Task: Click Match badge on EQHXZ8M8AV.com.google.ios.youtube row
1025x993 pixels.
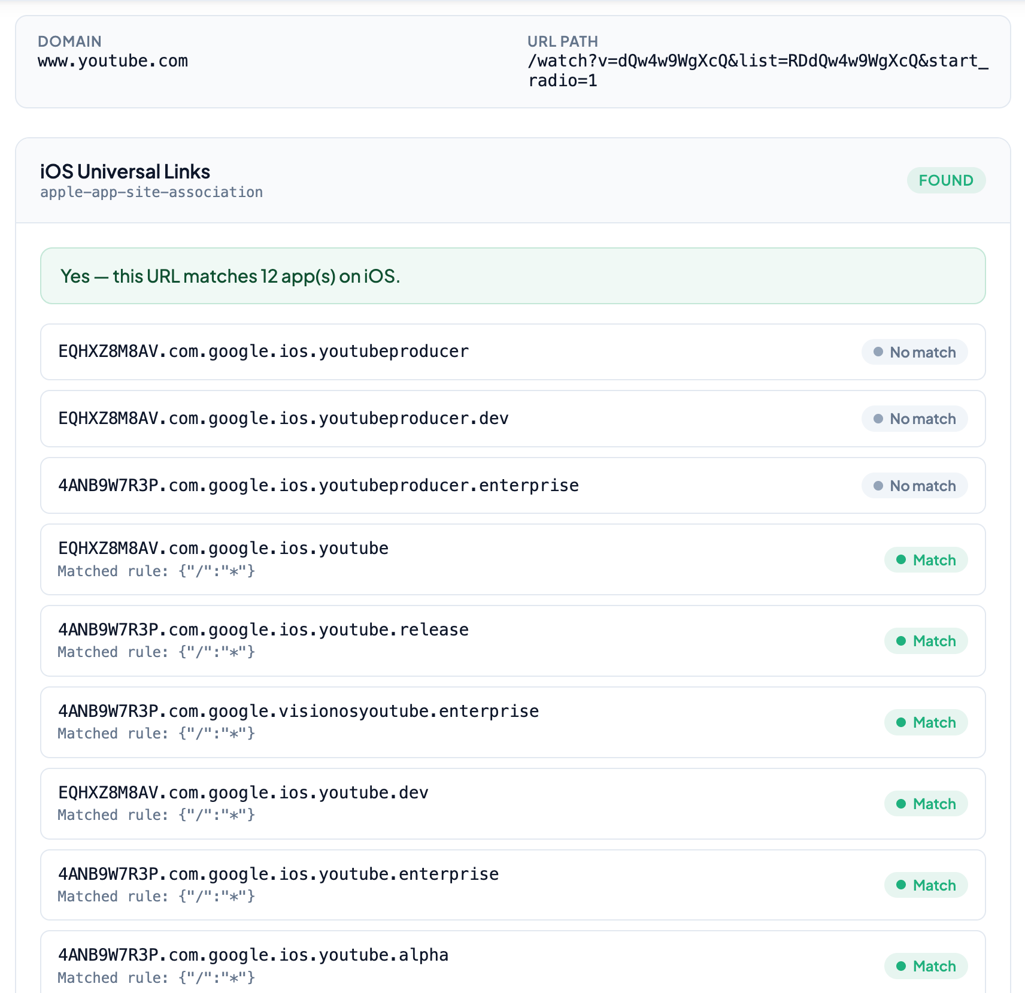Action: coord(926,560)
